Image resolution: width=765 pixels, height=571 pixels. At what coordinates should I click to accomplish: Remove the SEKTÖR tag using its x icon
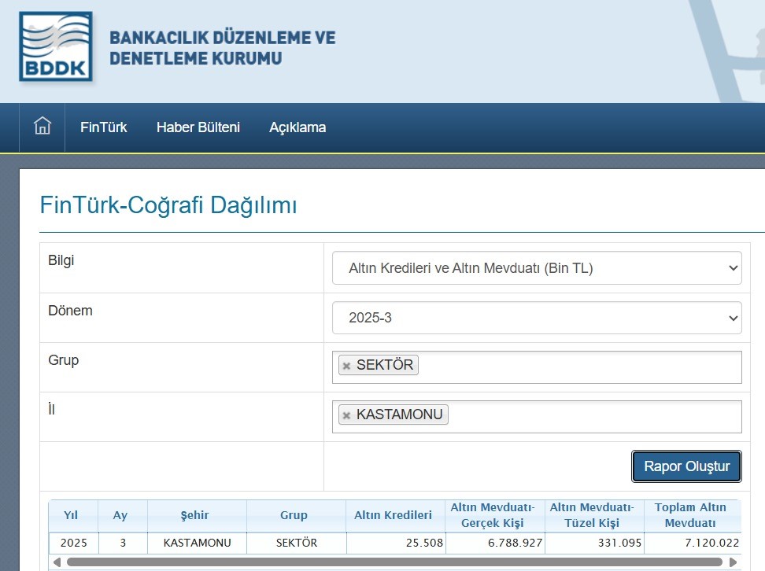click(346, 364)
